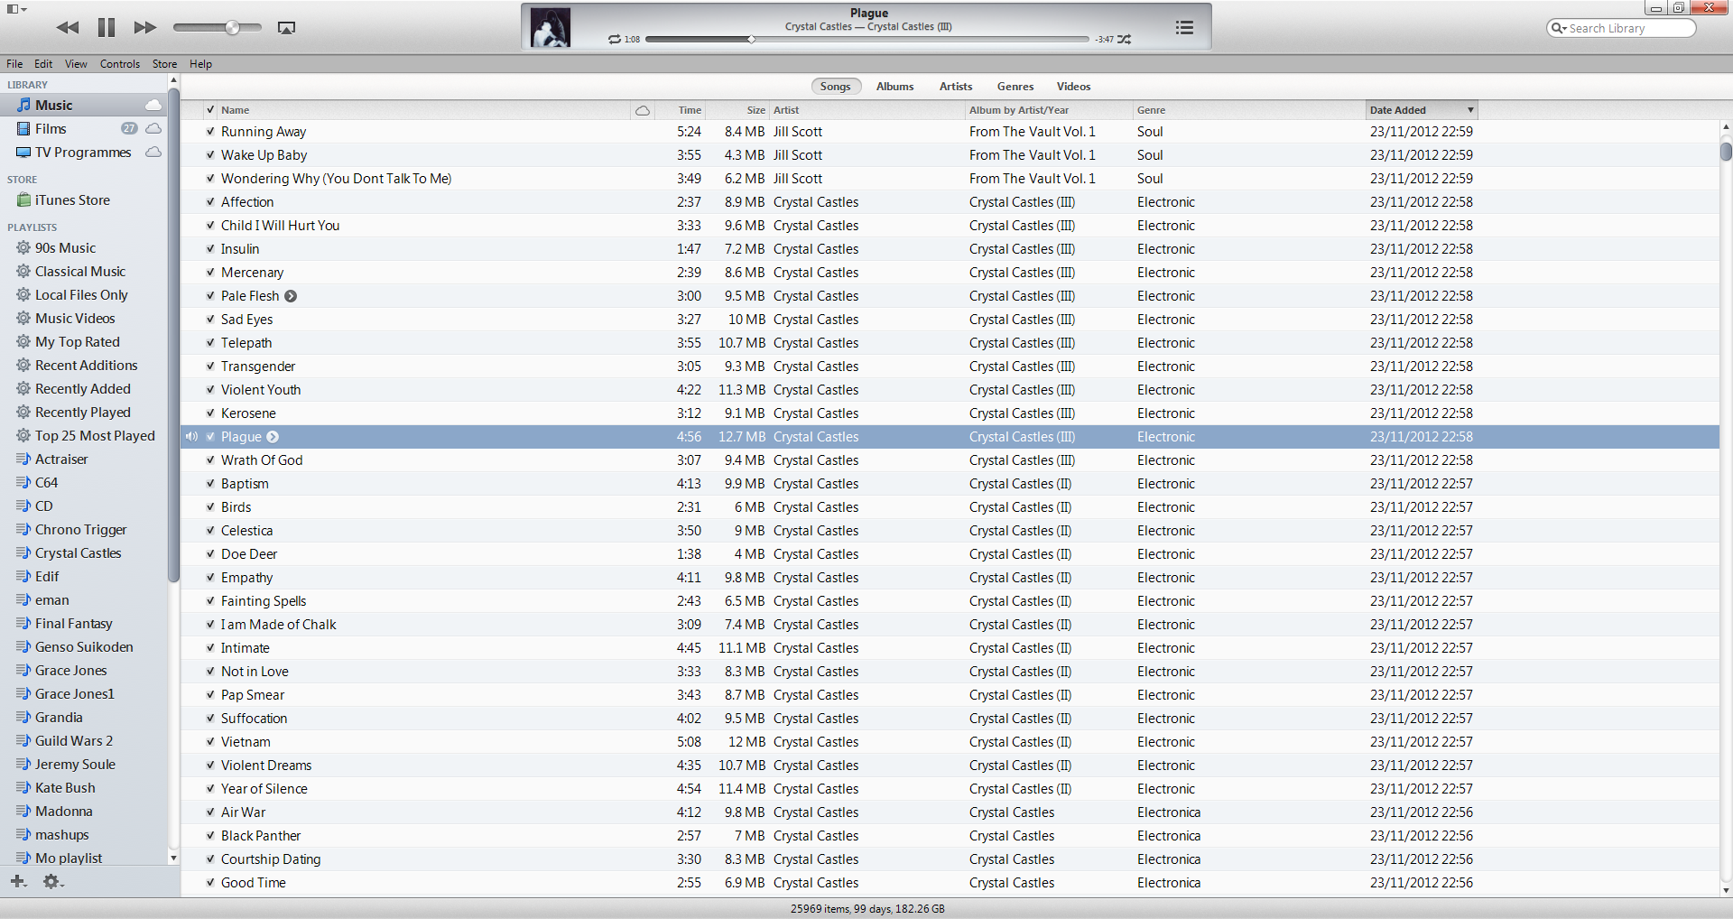
Task: Click the iCloud status column header icon
Action: (643, 110)
